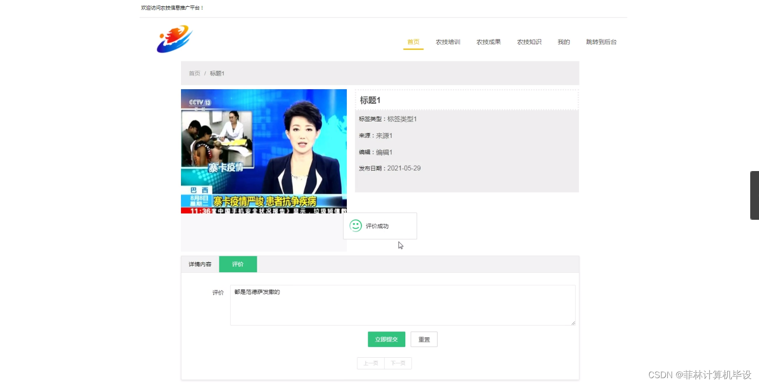The height and width of the screenshot is (384, 759).
Task: Click inside the 评价 comment textarea
Action: pos(403,305)
